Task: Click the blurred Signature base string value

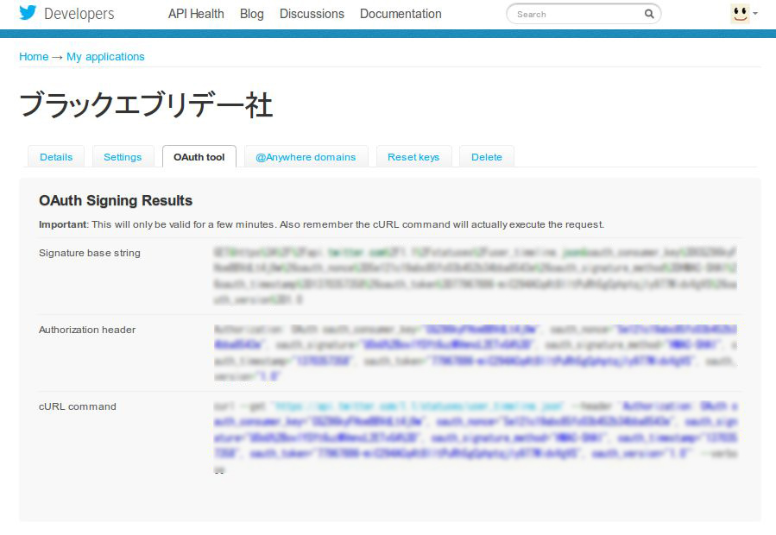Action: (475, 275)
